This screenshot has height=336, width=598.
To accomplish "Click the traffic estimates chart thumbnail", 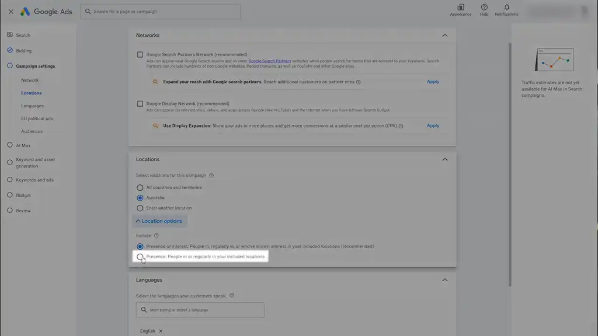I will click(x=554, y=60).
